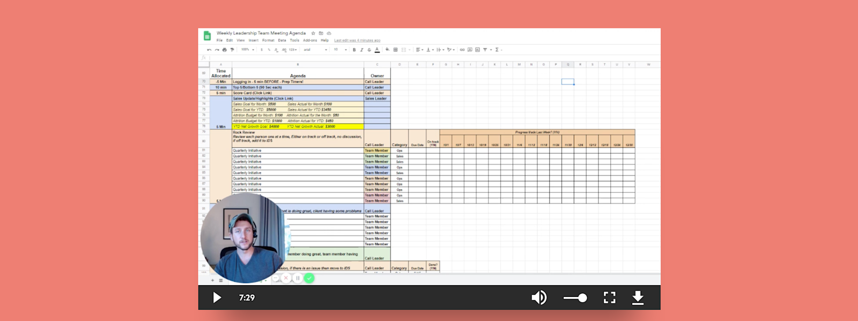
Task: Pause recording with the recorder pause button
Action: coord(298,278)
